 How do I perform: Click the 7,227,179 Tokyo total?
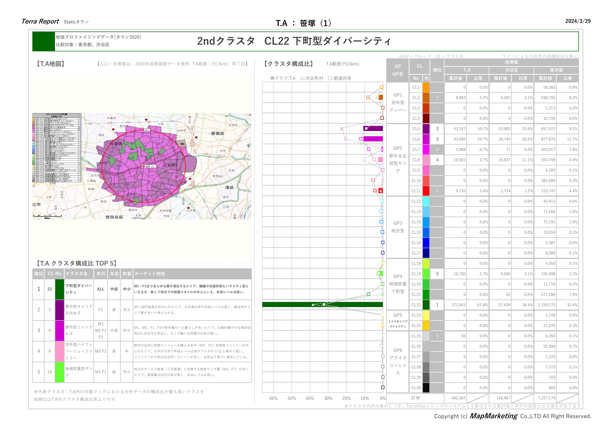546,398
